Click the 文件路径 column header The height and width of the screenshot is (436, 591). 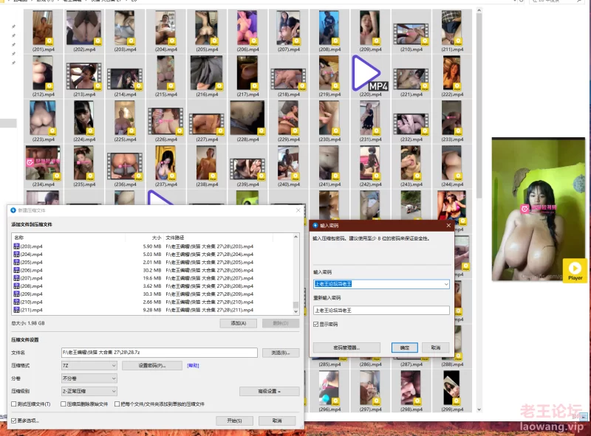point(174,238)
